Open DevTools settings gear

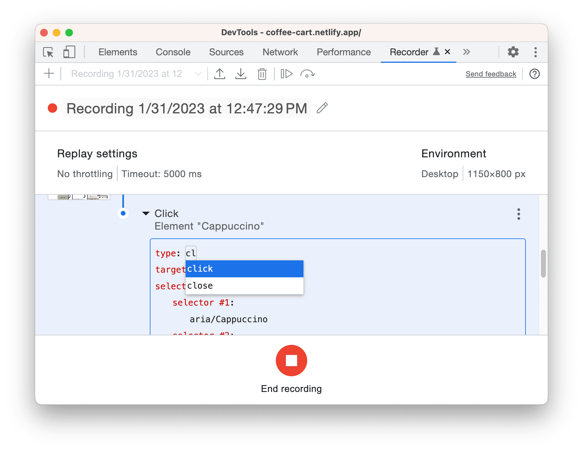[x=513, y=52]
